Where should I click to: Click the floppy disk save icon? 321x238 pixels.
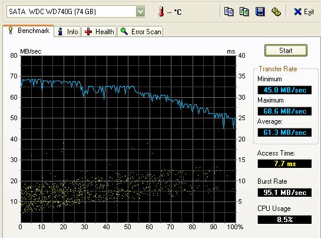[x=260, y=12]
